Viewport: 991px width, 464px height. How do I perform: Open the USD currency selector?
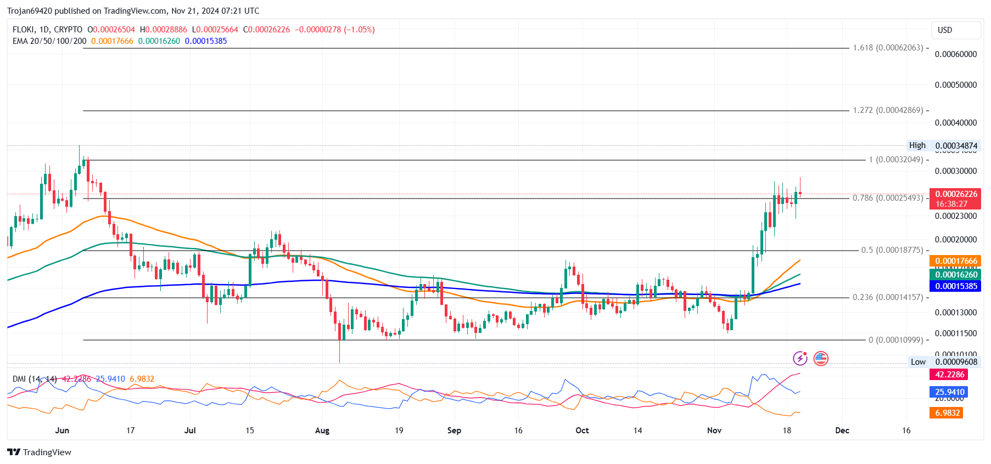[x=955, y=30]
